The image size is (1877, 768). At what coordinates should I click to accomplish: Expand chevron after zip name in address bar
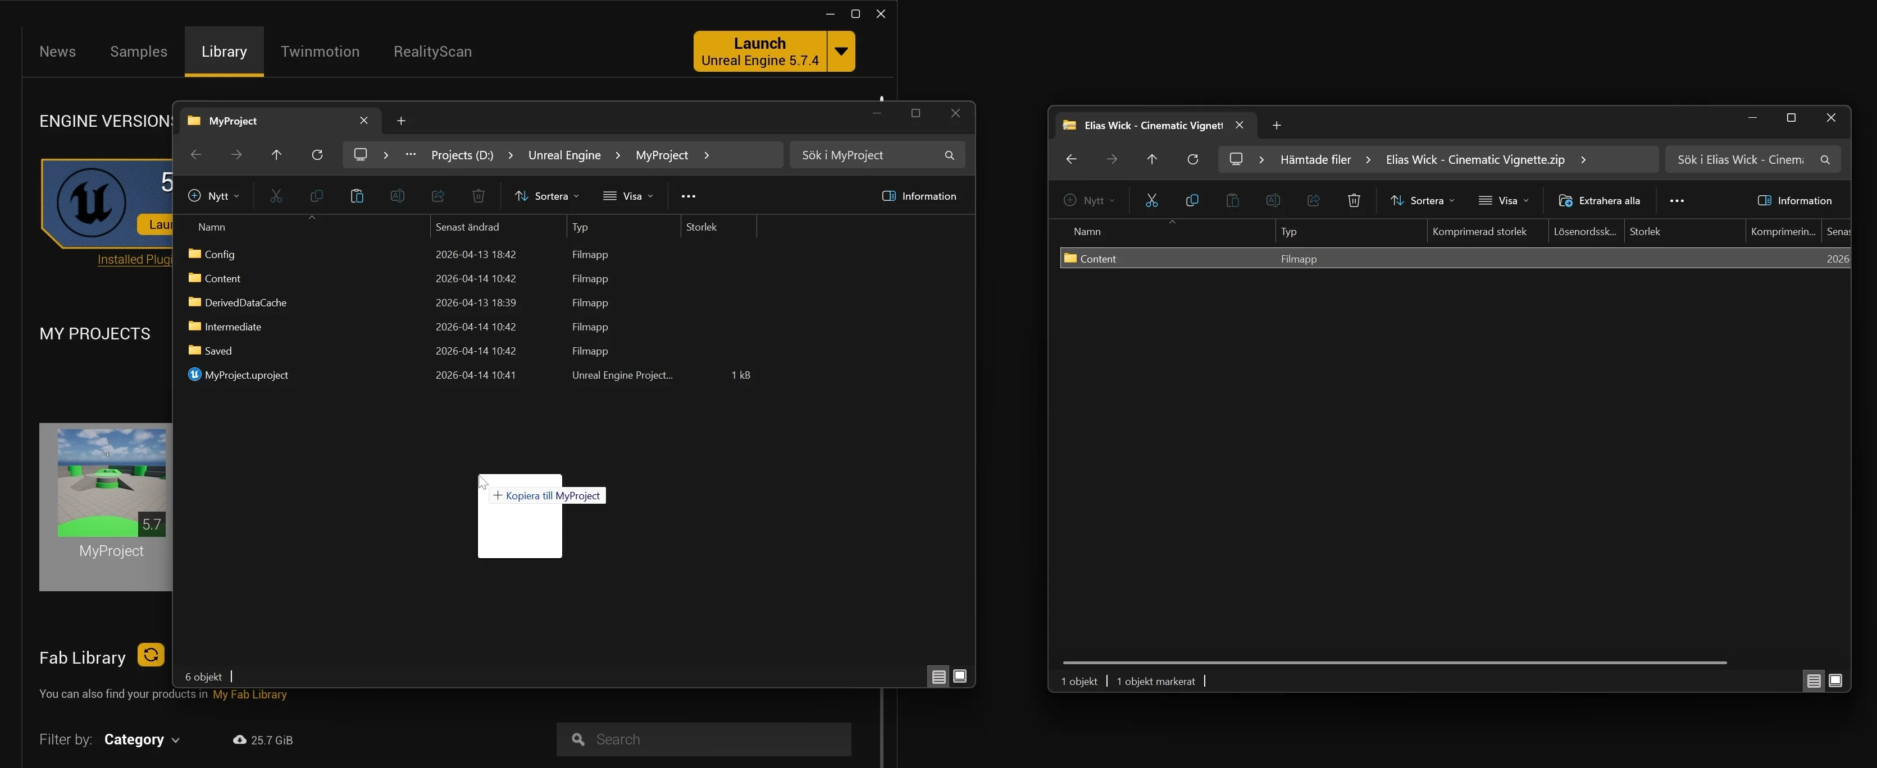tap(1583, 159)
